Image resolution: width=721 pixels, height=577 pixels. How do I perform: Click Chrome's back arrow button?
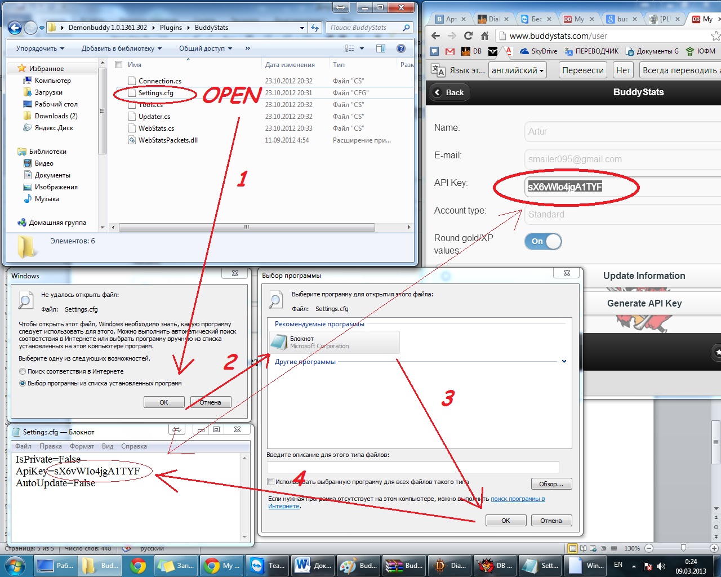(435, 35)
